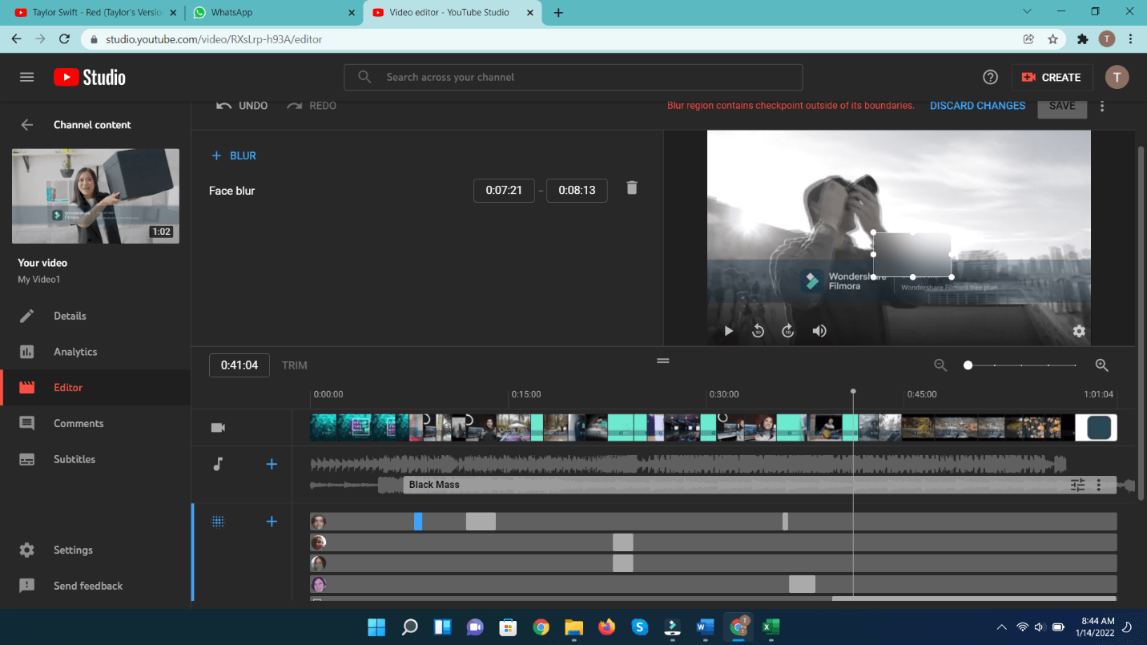Open the preview settings gear
1147x645 pixels.
tap(1079, 331)
